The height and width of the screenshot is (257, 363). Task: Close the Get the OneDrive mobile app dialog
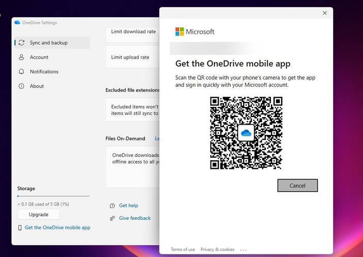[325, 13]
